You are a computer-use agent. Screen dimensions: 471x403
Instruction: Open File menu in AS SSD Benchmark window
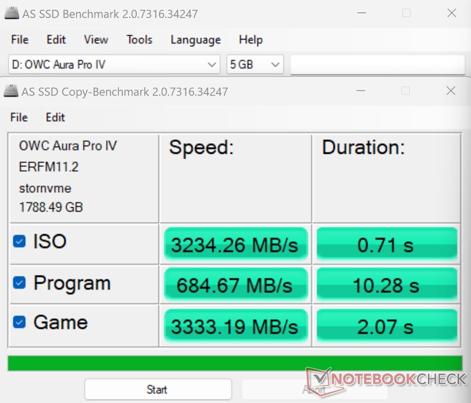coord(20,40)
